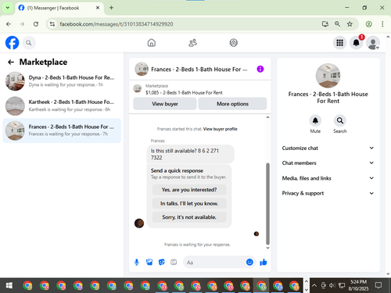Go to the Home icon
This screenshot has width=391, height=293.
click(x=152, y=43)
